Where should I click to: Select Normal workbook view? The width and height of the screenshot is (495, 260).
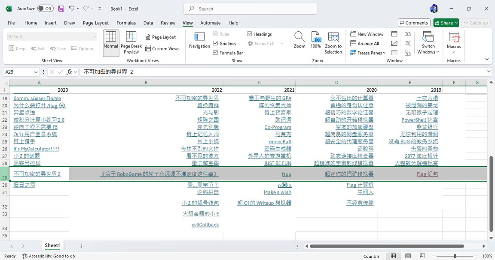click(x=111, y=43)
